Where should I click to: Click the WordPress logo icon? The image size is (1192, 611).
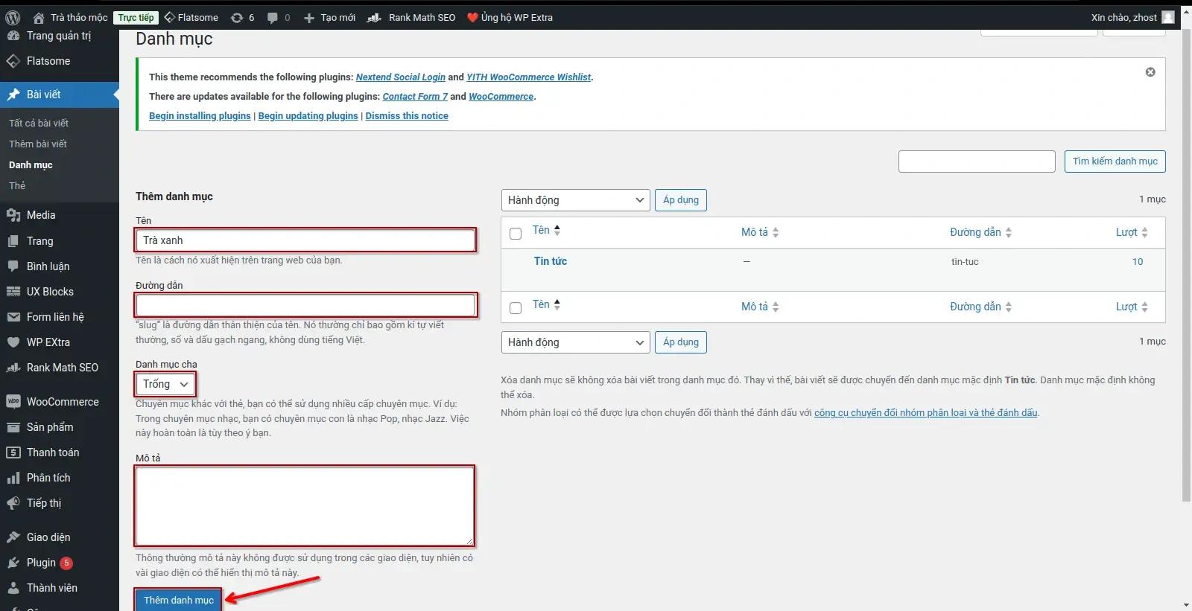tap(13, 17)
